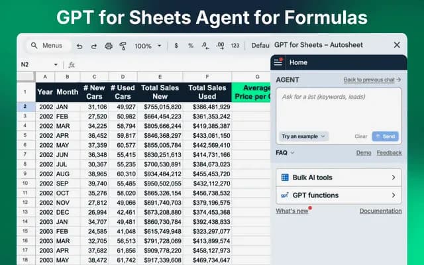This screenshot has width=424, height=265.
Task: Open the Try an example dropdown
Action: tap(303, 136)
